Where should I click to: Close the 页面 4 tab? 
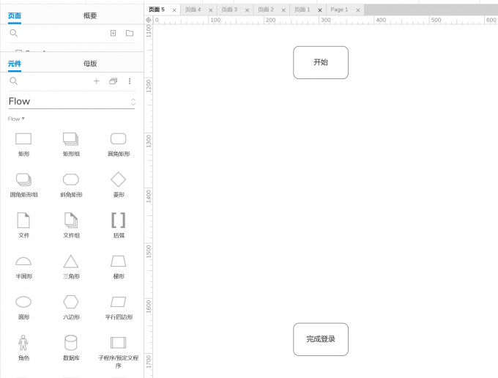[x=211, y=10]
